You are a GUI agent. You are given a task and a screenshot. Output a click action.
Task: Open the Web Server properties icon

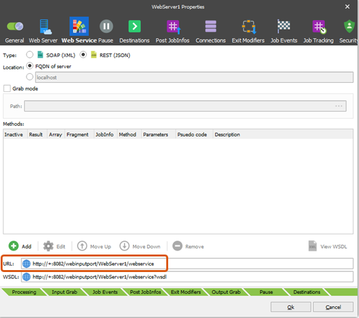tap(45, 27)
